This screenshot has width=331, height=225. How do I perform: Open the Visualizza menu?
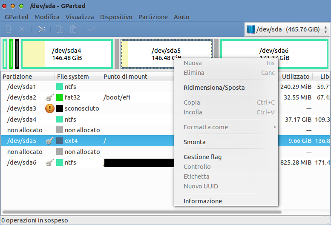point(80,17)
